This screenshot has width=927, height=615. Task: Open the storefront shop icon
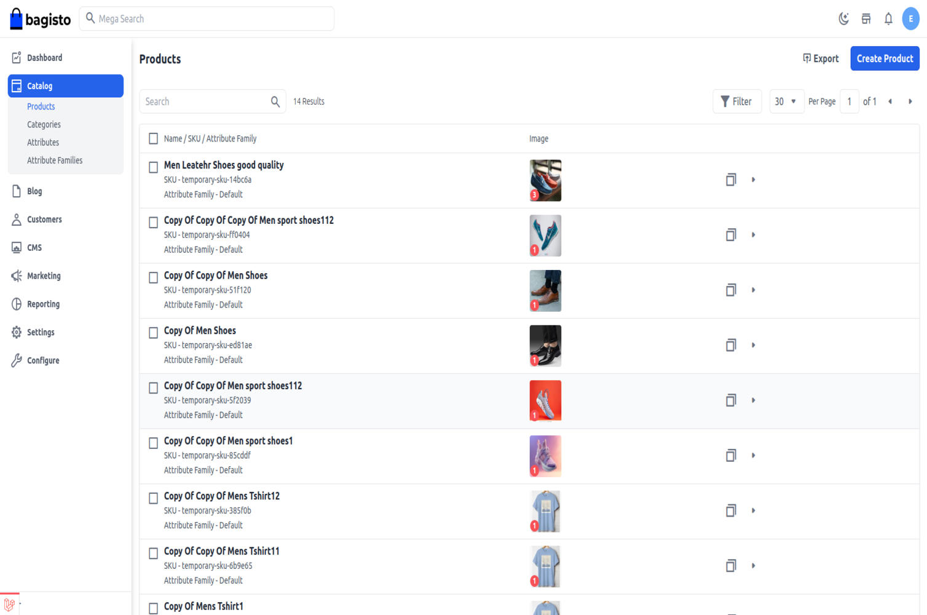point(866,18)
